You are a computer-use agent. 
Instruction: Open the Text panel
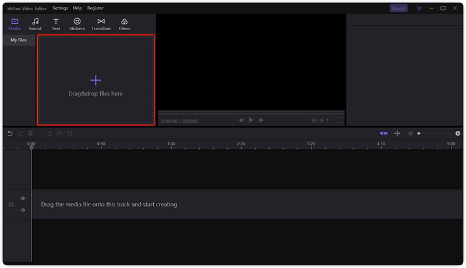(56, 24)
